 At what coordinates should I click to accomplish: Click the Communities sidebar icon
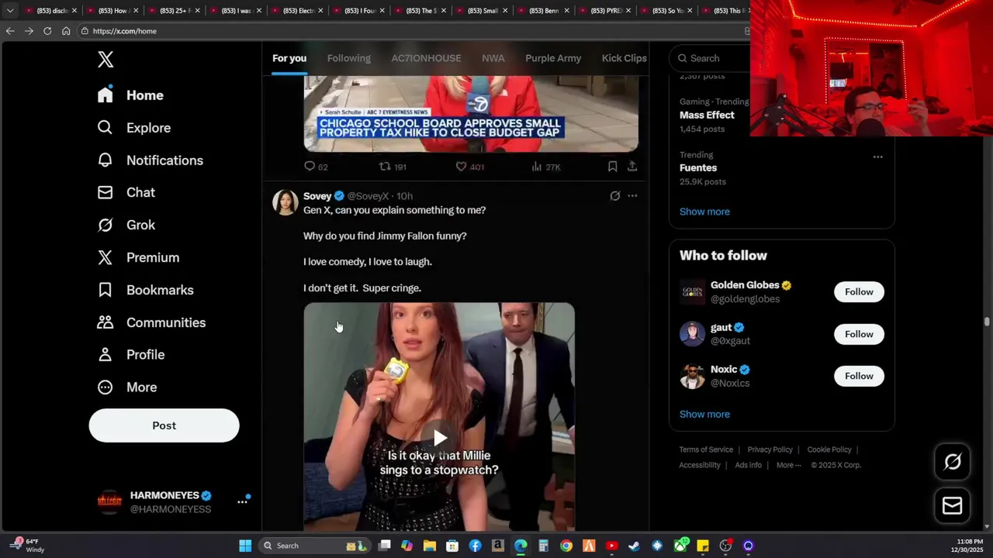(x=106, y=322)
